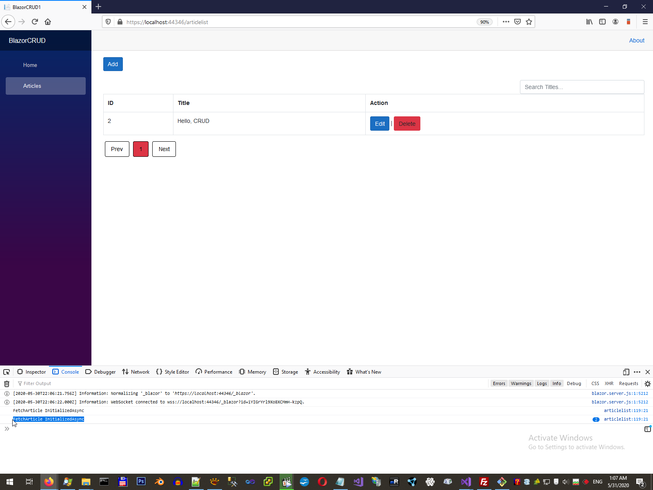The image size is (653, 490).
Task: Click the Add article button
Action: coord(113,64)
